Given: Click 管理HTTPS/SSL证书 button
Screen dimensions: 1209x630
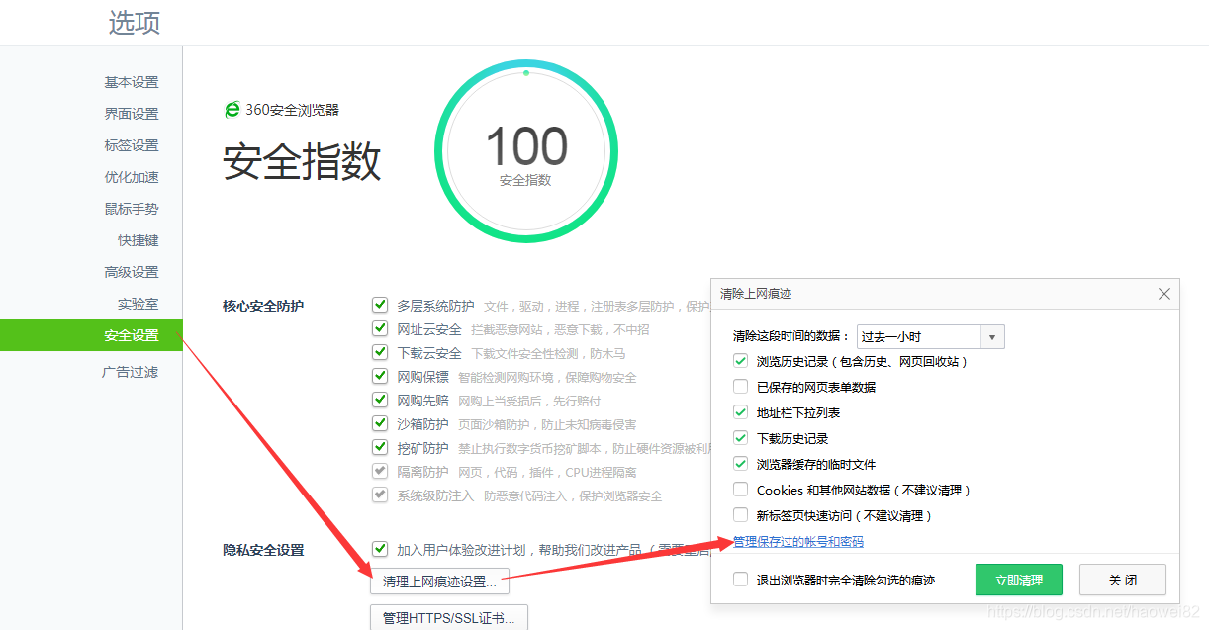Looking at the screenshot, I should pos(449,618).
